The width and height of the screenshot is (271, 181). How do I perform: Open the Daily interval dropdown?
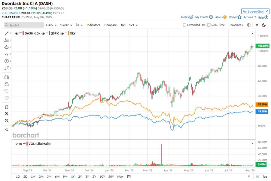[51, 25]
